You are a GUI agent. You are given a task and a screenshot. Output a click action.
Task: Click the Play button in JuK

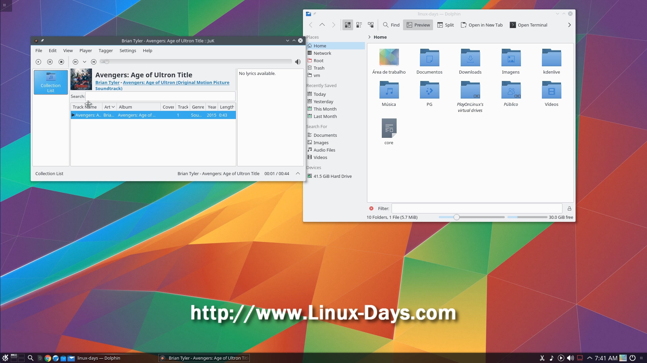click(x=38, y=62)
